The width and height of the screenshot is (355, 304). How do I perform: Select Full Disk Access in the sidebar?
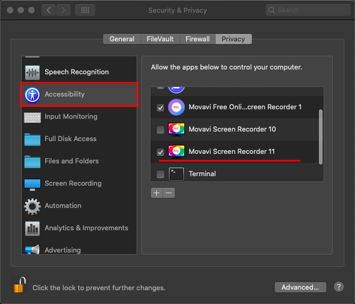[x=79, y=139]
